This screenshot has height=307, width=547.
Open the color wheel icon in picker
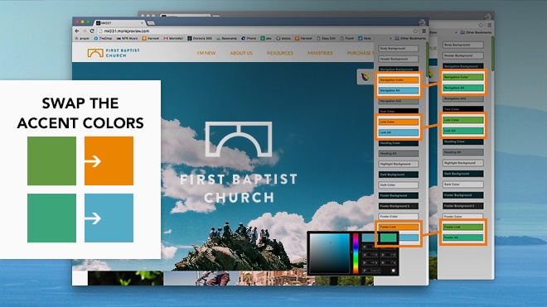click(x=394, y=271)
